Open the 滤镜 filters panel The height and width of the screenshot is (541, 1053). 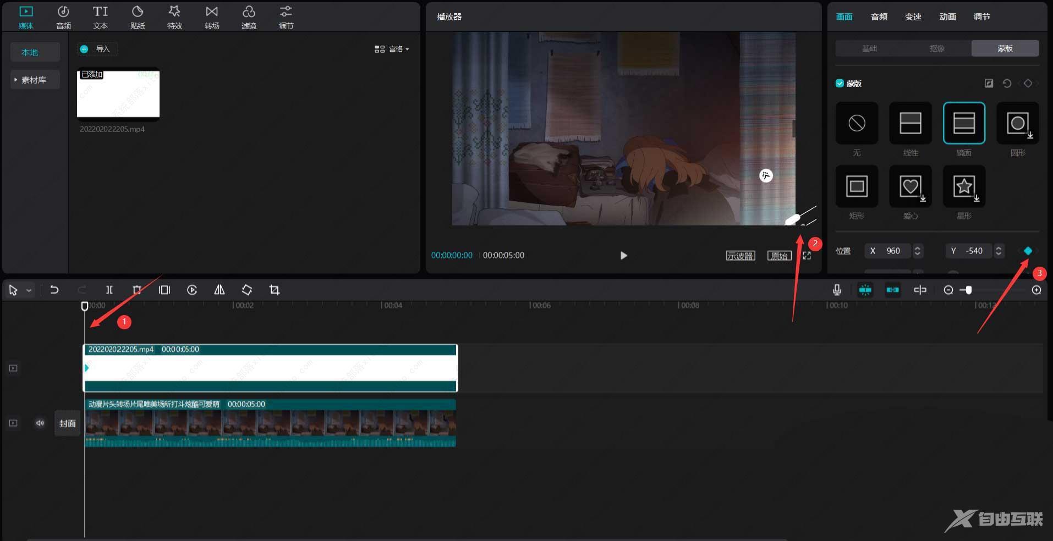click(249, 17)
